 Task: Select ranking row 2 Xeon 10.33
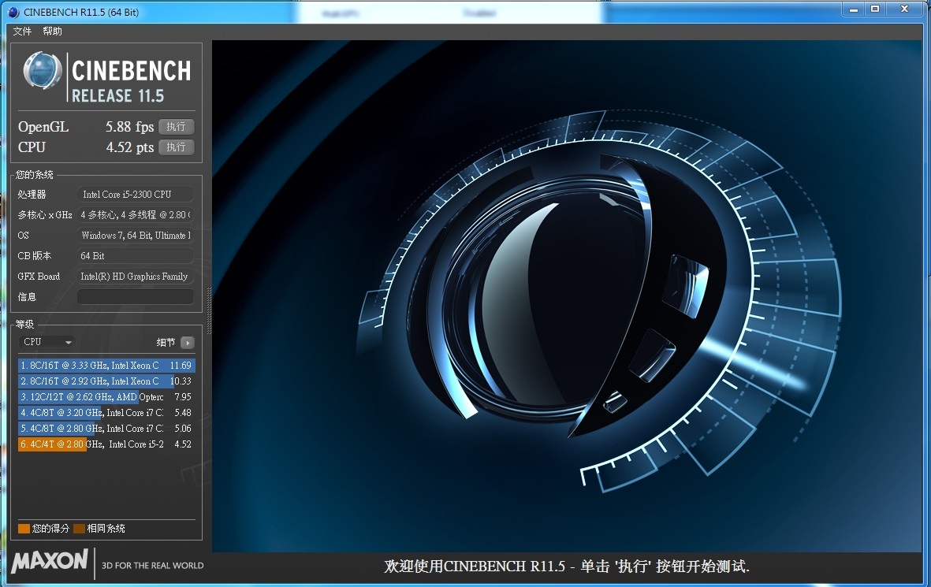(106, 381)
